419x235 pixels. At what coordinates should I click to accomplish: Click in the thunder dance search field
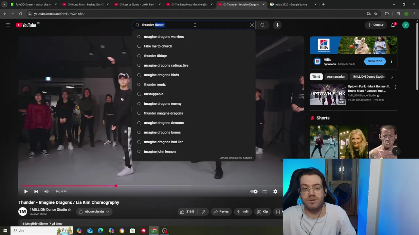(x=195, y=25)
